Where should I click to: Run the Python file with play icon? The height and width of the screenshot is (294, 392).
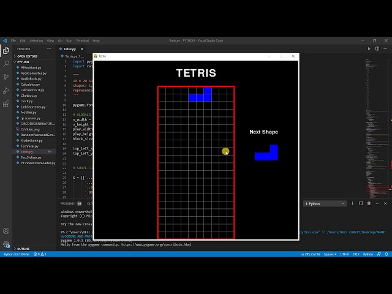pos(369,49)
